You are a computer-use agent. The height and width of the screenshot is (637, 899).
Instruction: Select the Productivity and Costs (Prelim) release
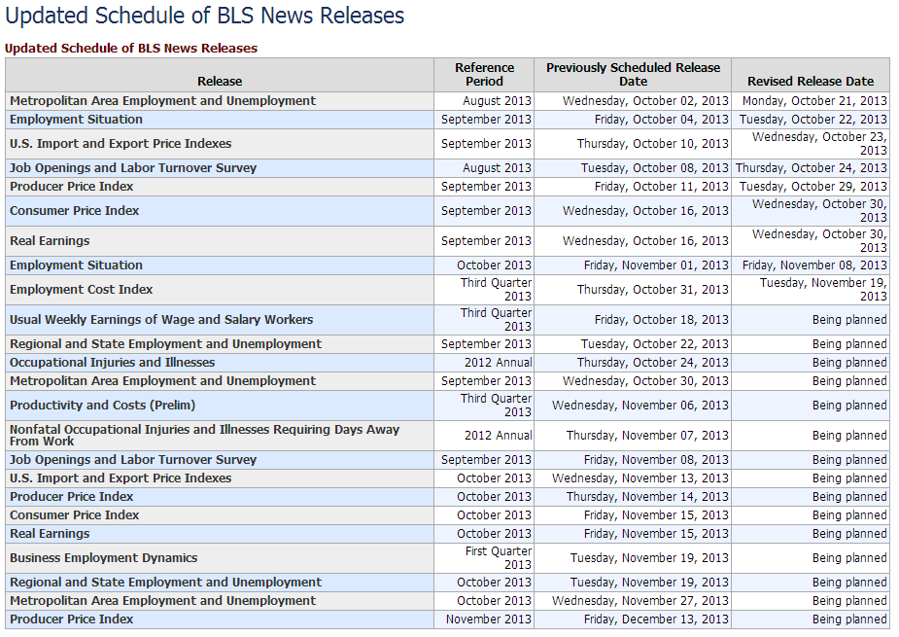click(102, 406)
